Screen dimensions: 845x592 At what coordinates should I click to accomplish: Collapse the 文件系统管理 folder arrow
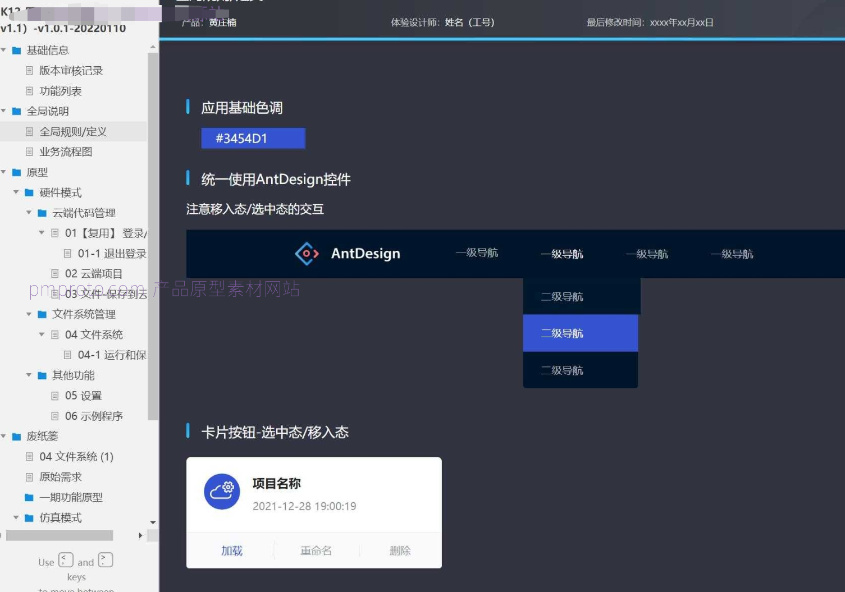pos(29,314)
